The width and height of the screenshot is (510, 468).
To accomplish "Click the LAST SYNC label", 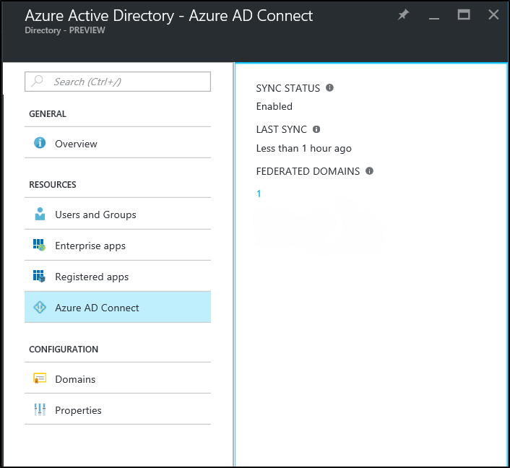I will (x=281, y=129).
